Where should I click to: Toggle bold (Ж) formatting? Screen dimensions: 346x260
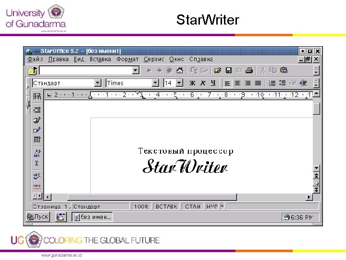[x=192, y=83]
